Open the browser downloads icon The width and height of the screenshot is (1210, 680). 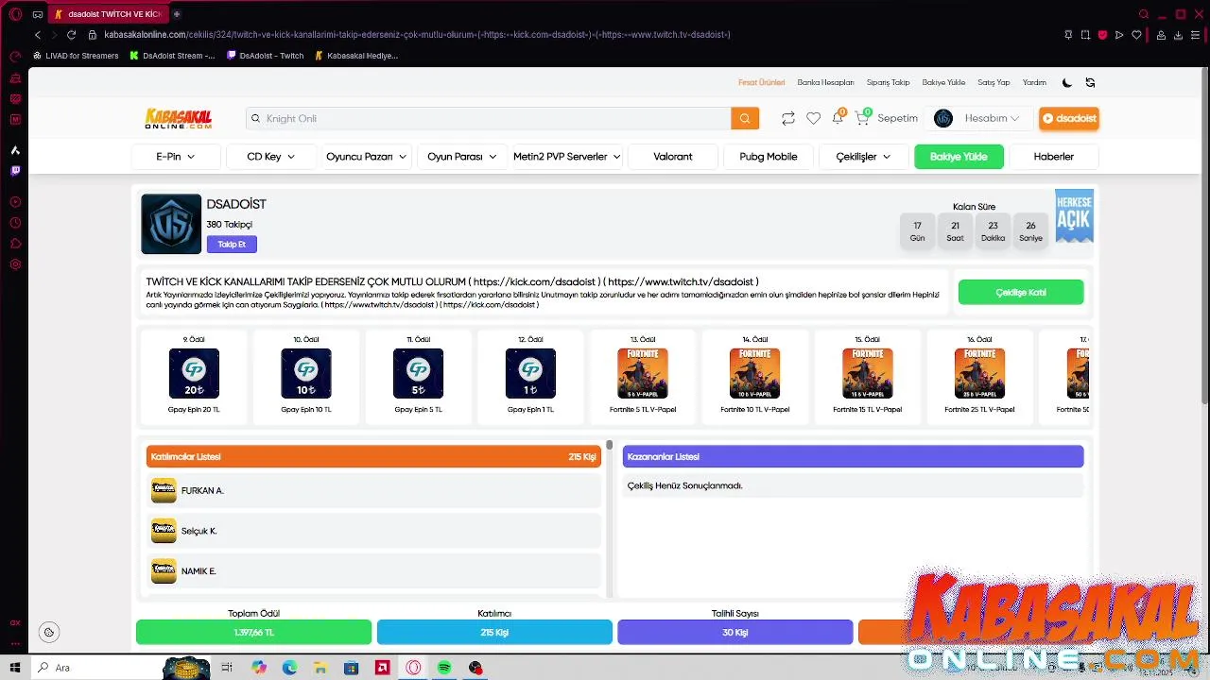1178,35
